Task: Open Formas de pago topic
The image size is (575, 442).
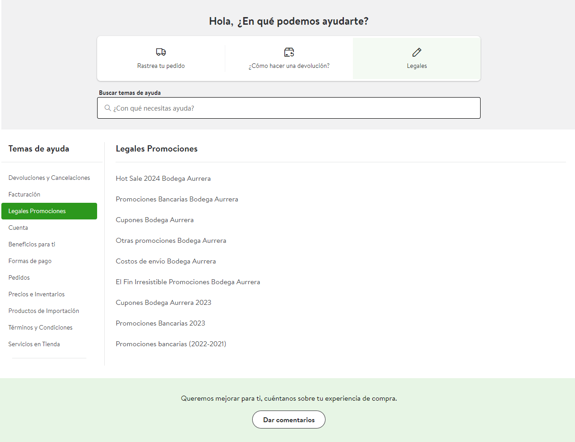Action: [x=30, y=261]
